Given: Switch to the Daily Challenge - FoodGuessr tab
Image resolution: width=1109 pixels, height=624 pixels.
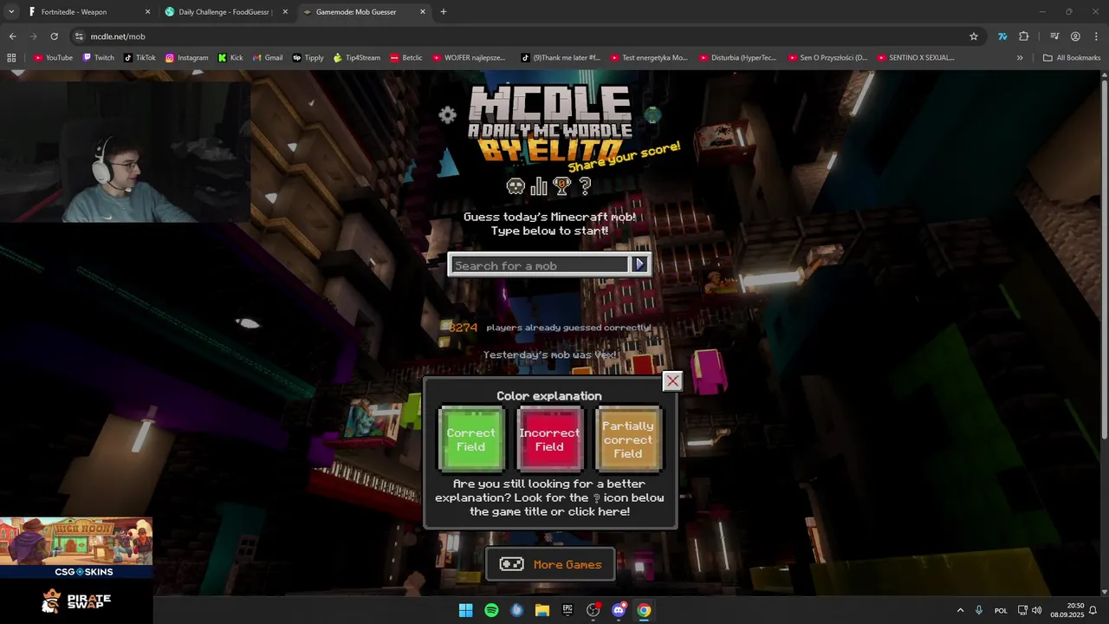Looking at the screenshot, I should coord(225,12).
